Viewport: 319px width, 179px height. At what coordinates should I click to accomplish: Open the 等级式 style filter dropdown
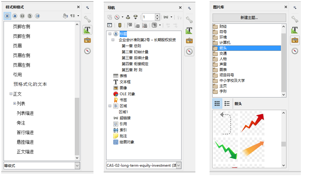tap(77, 165)
